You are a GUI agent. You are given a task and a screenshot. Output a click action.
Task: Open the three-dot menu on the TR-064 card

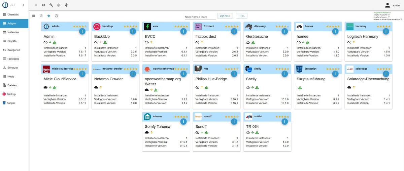[x=284, y=122]
